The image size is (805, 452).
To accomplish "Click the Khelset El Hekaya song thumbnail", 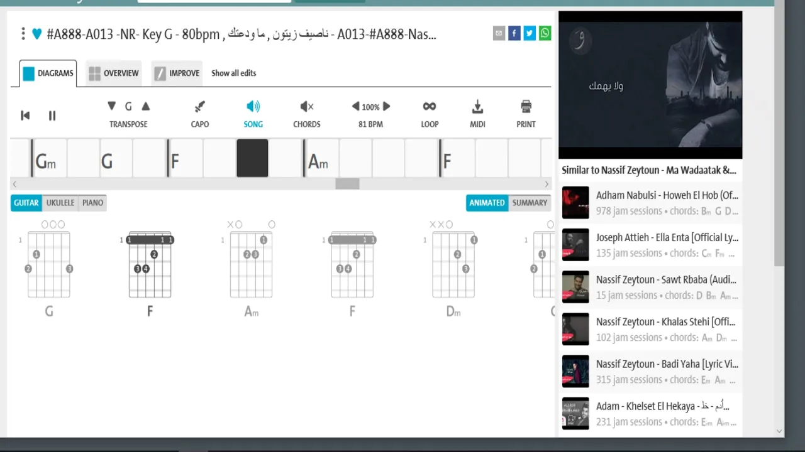I will tap(575, 413).
